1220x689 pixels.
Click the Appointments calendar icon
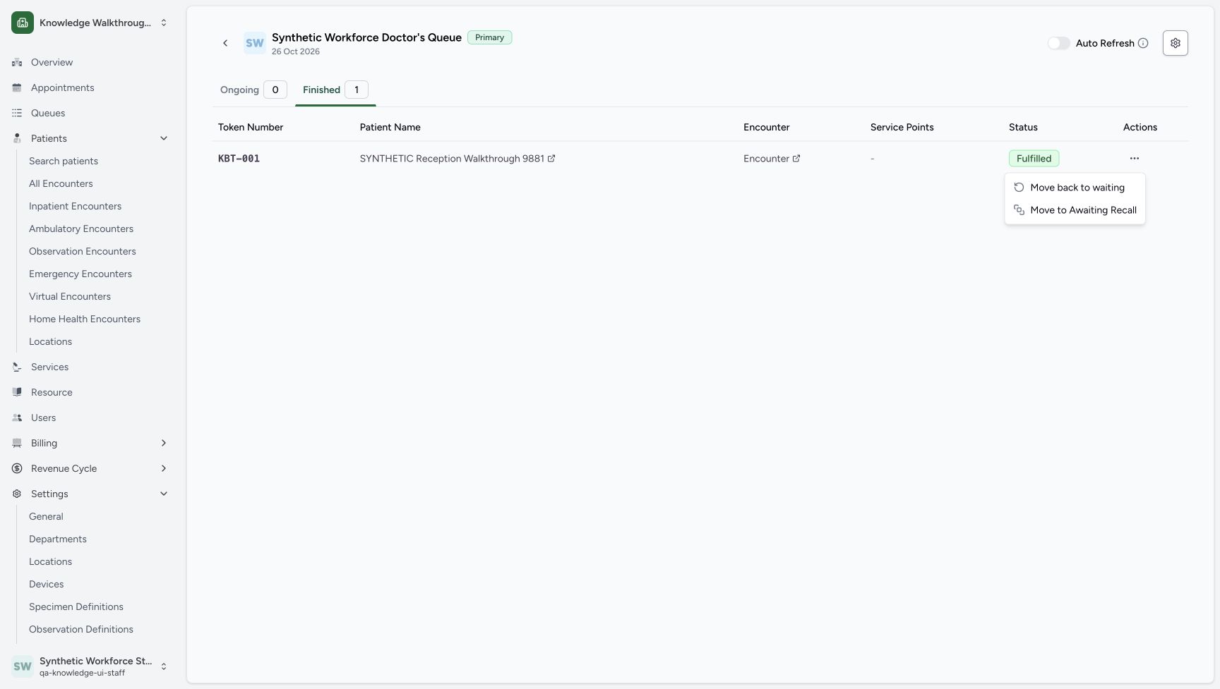17,88
